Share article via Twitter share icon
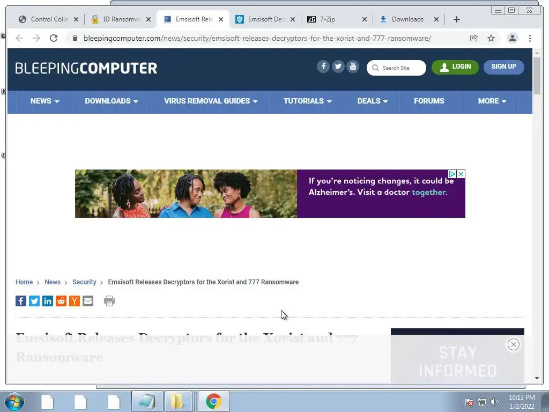The width and height of the screenshot is (549, 412). 34,301
